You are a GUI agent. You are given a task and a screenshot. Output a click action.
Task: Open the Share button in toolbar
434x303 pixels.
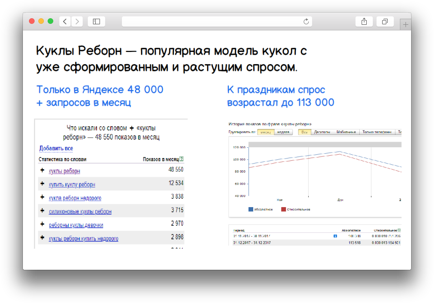[x=364, y=22]
